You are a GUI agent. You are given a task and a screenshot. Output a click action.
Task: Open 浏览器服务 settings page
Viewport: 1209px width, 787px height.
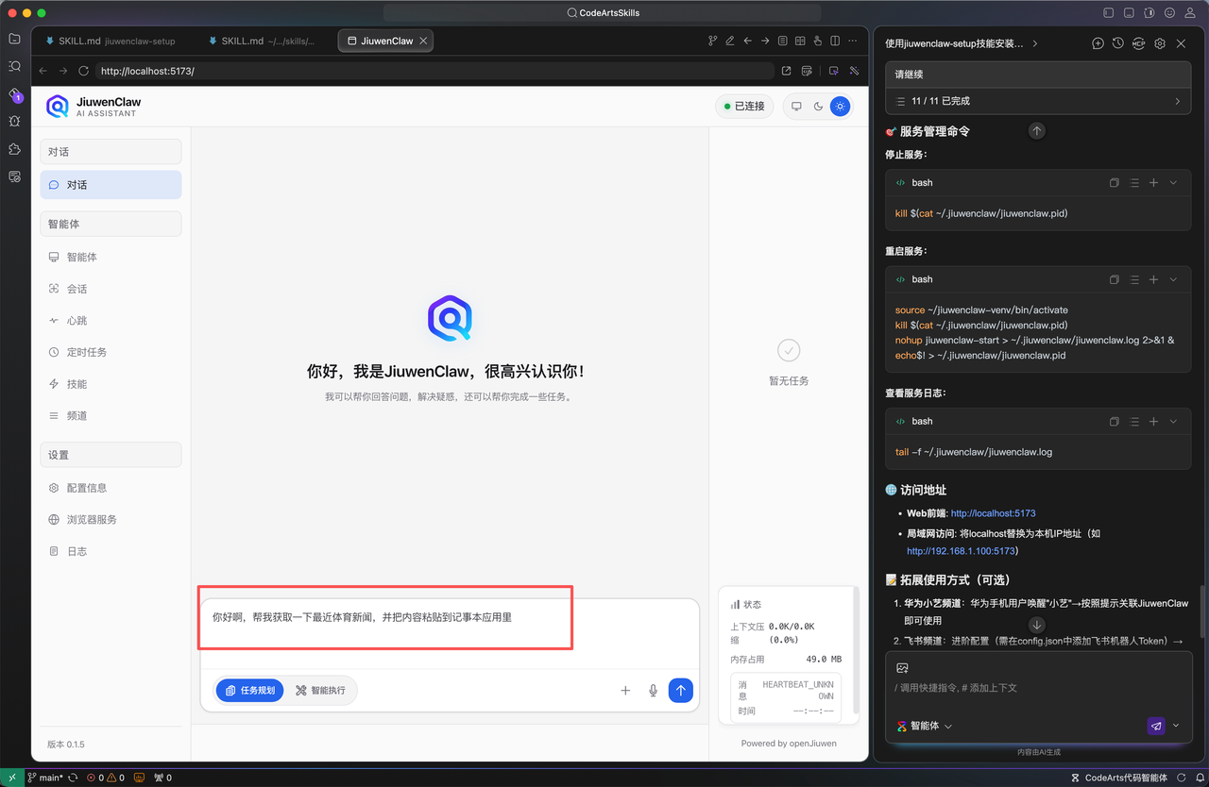[111, 520]
